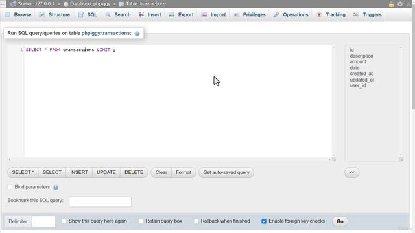Click the INSERT template button
Viewport: 415px width, 233px height.
click(x=79, y=173)
